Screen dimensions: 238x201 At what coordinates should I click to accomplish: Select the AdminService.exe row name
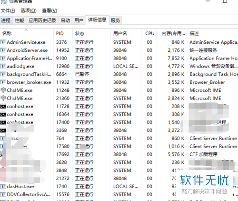26,42
